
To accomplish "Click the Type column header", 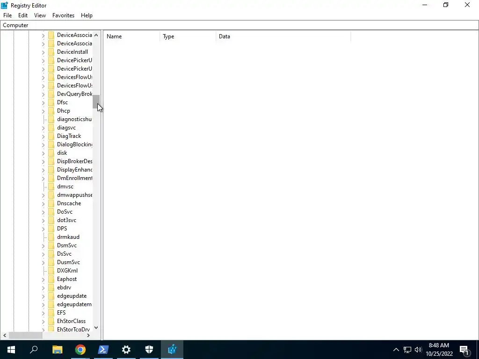I will point(188,36).
